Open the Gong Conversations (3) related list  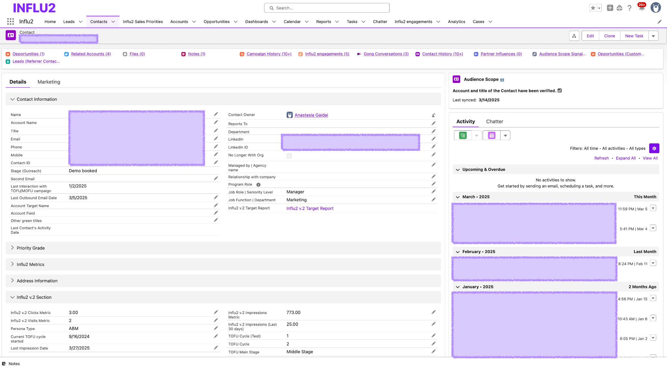[386, 54]
